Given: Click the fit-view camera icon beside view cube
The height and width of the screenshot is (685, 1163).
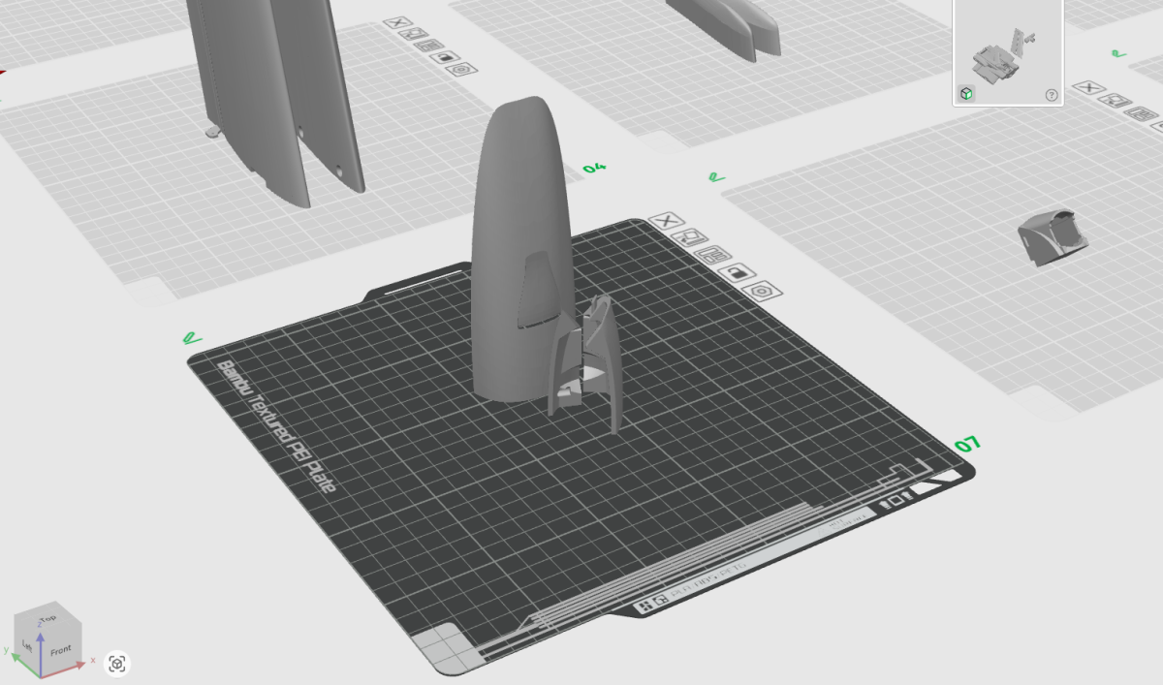Looking at the screenshot, I should [117, 664].
